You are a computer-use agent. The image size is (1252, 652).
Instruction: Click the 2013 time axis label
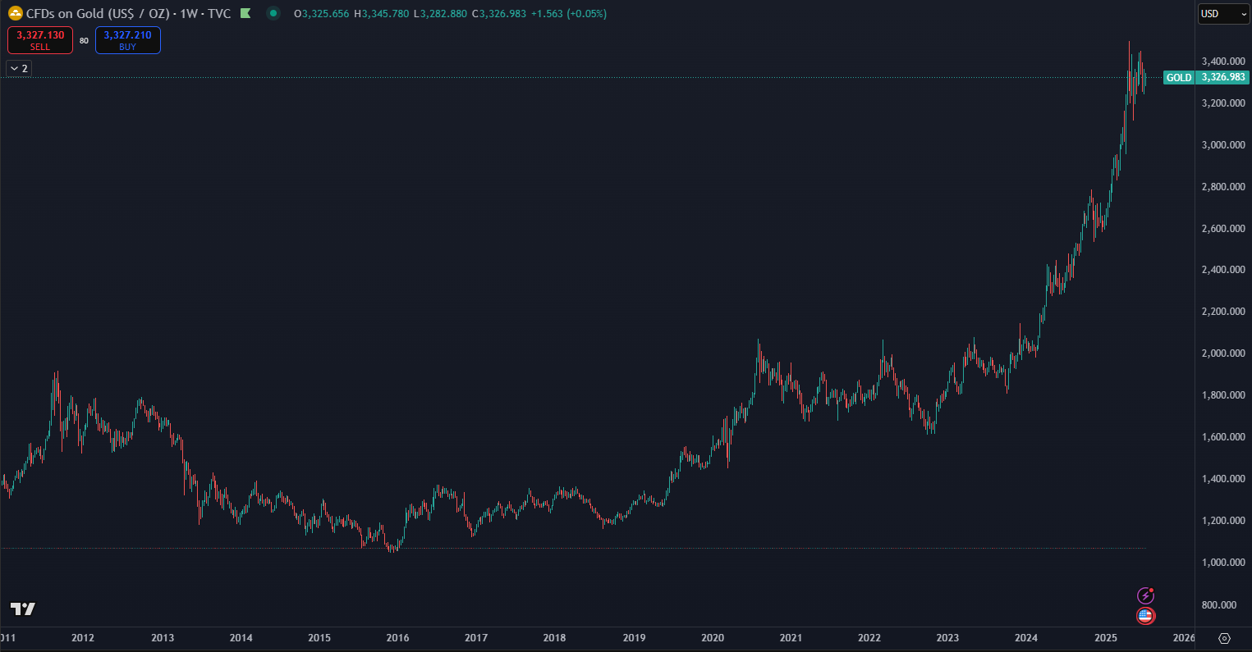[163, 638]
